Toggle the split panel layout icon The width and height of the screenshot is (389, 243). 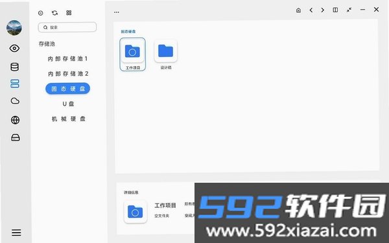tap(335, 10)
